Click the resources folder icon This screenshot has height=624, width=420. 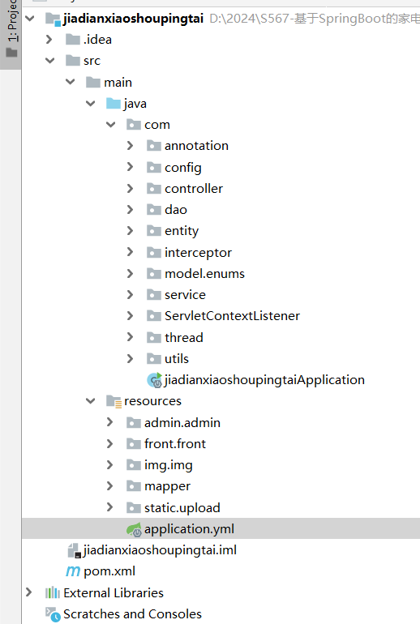pyautogui.click(x=114, y=401)
